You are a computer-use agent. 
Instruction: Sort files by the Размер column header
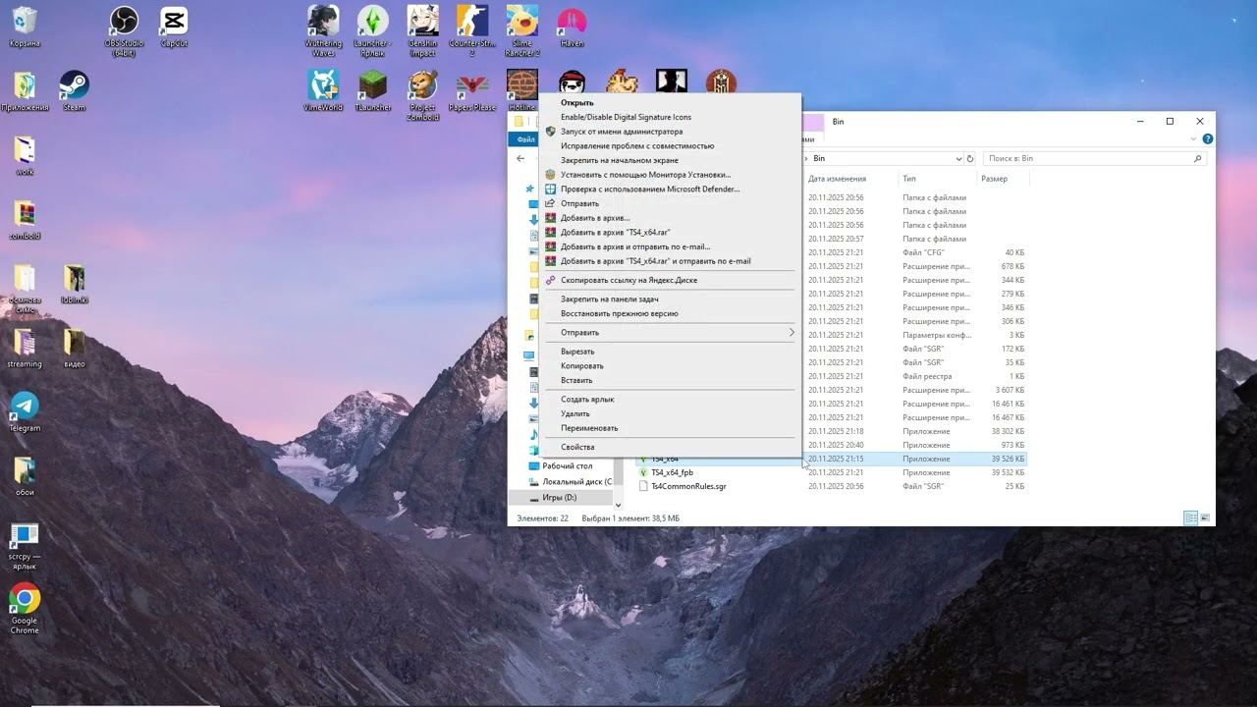click(994, 179)
